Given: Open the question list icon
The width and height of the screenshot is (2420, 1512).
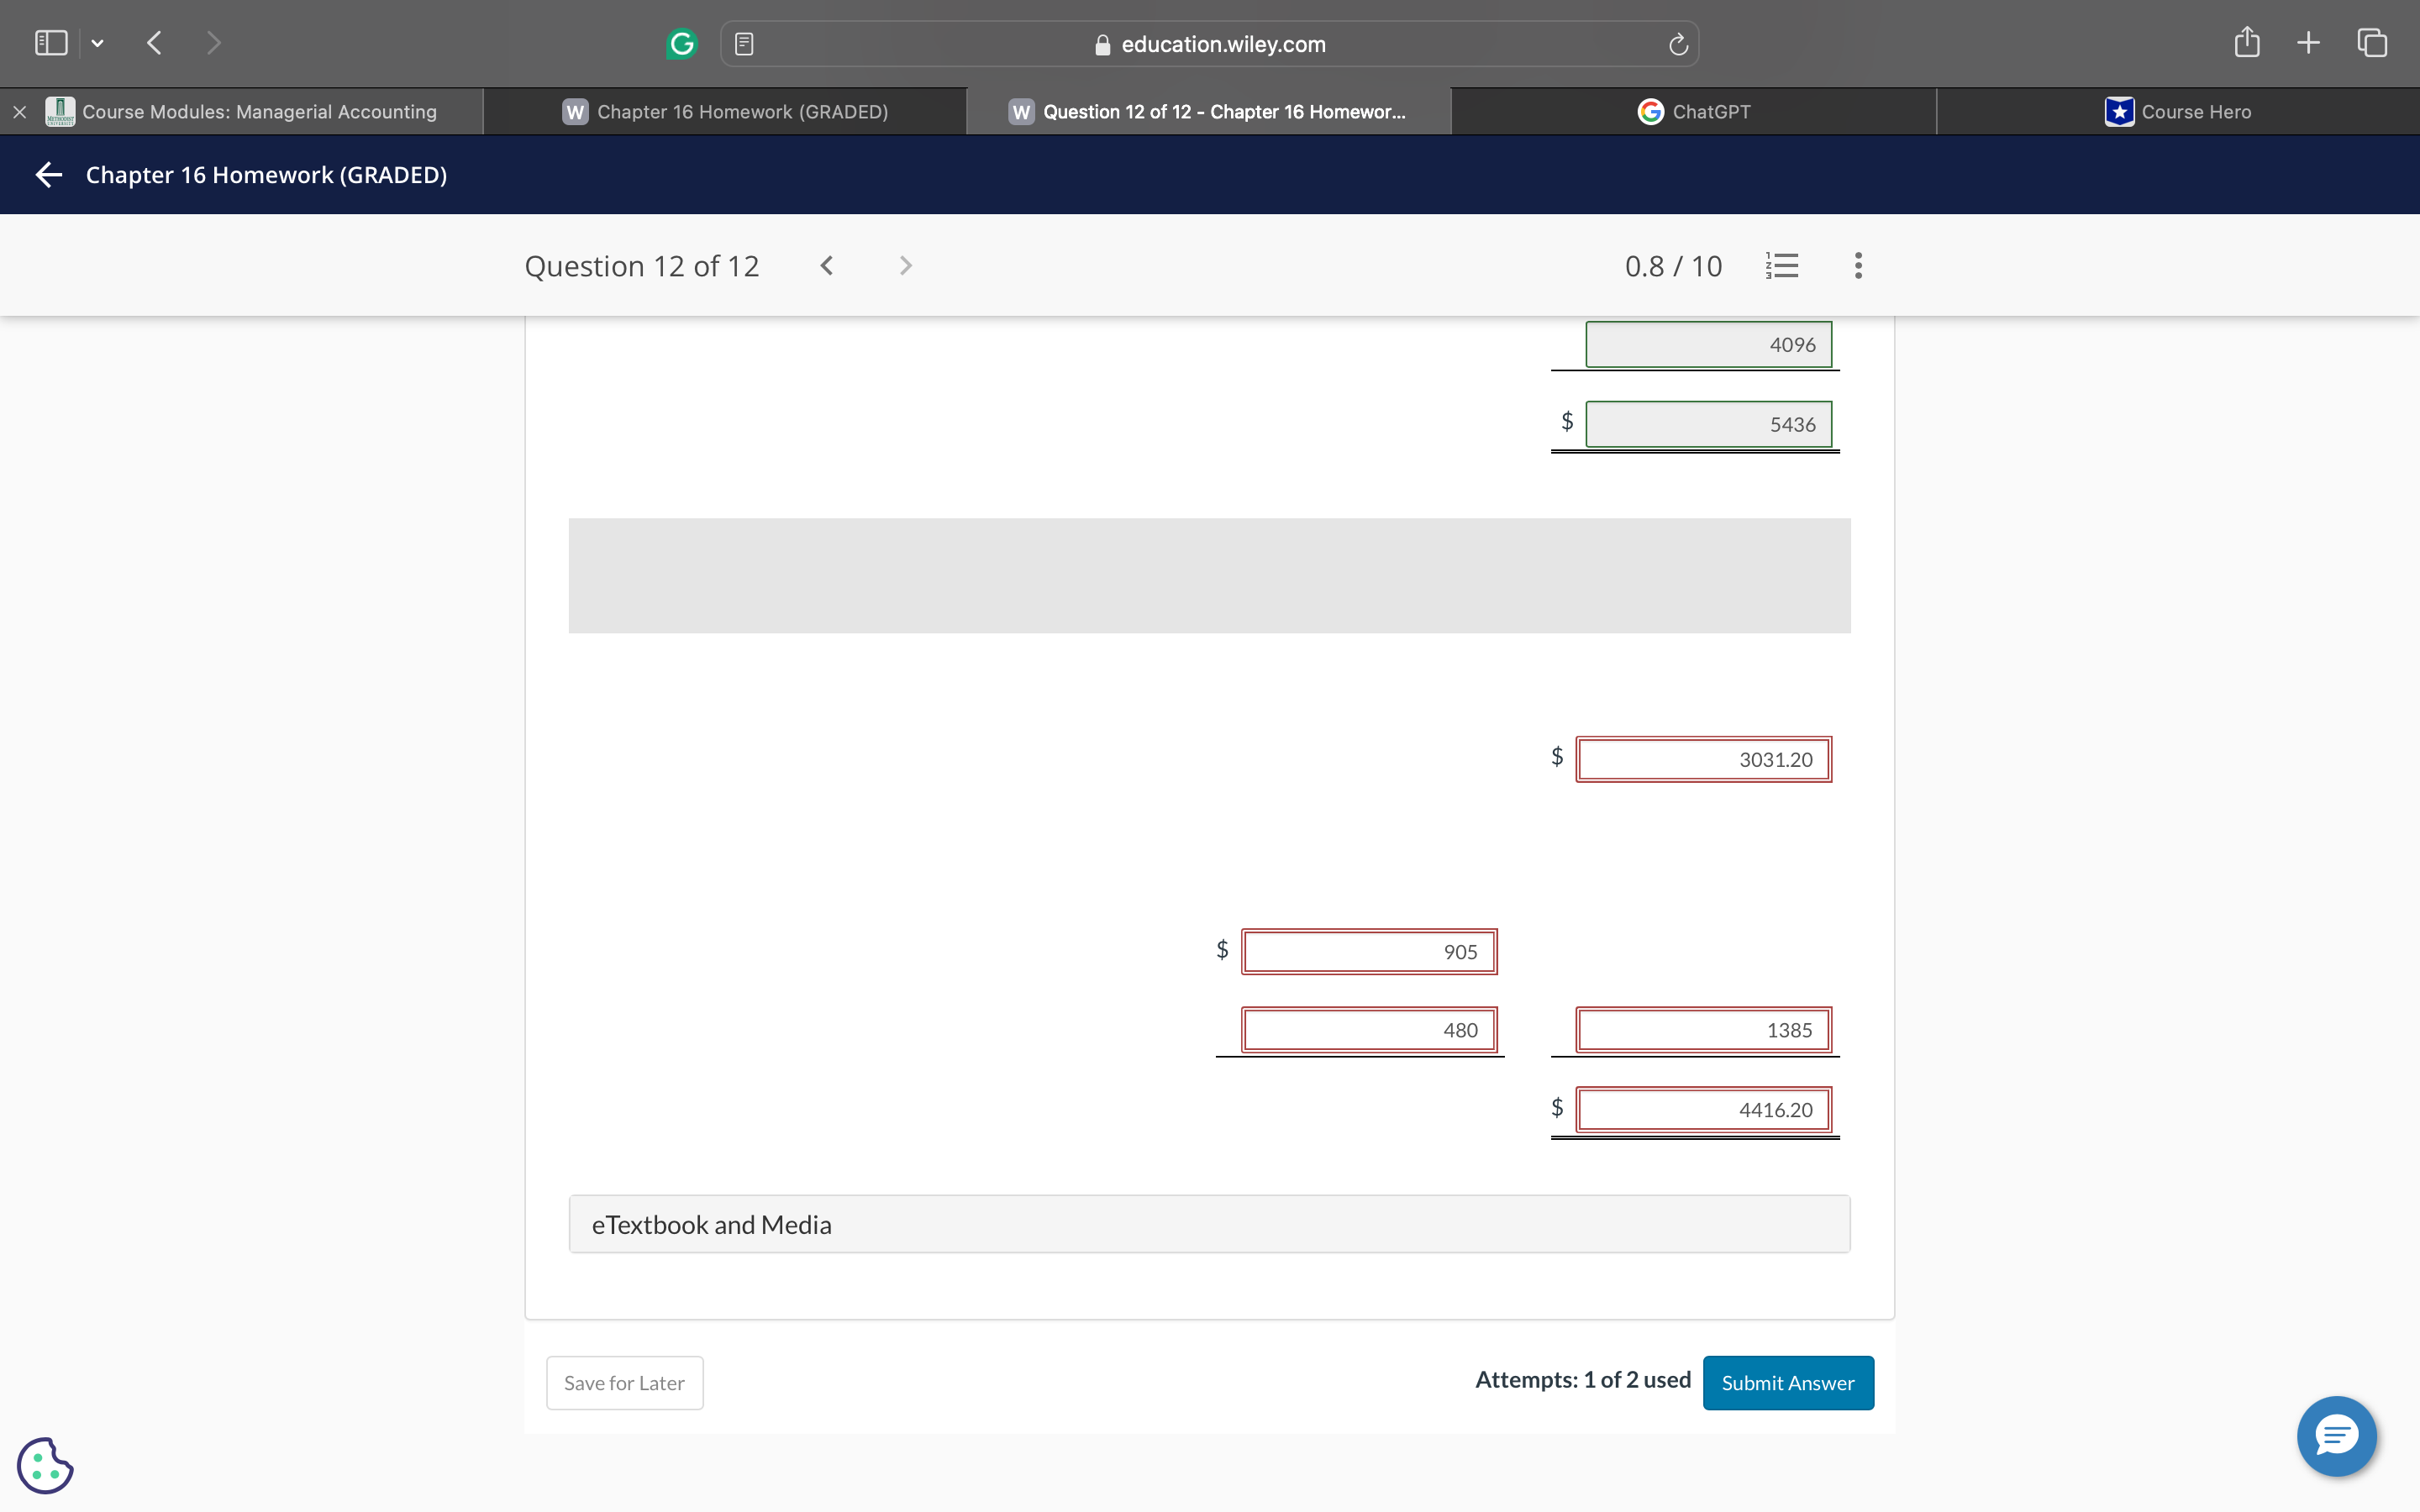Looking at the screenshot, I should click(x=1782, y=266).
